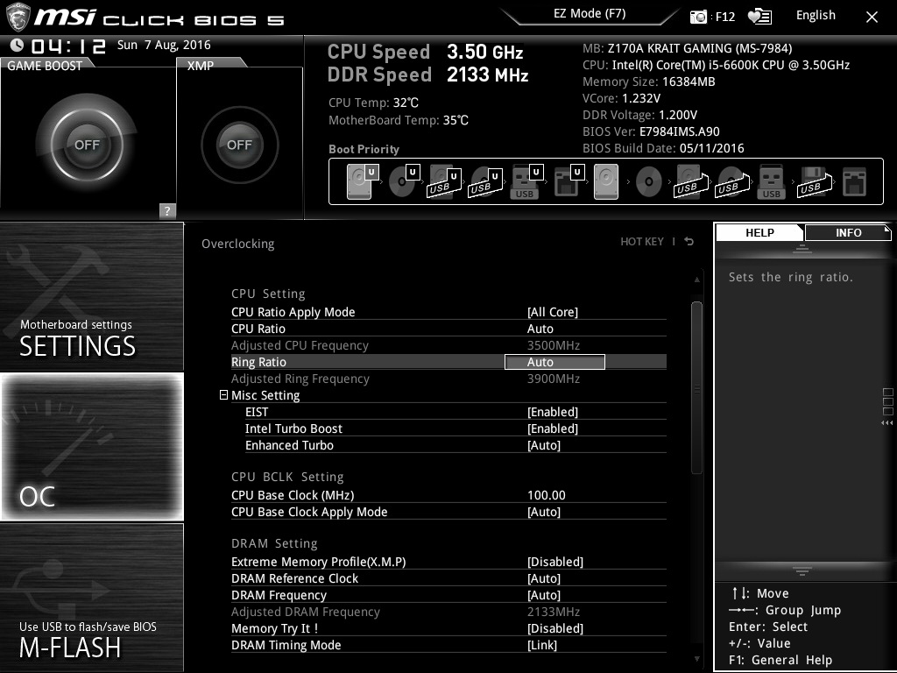Click the small squares on right edge
The width and height of the screenshot is (897, 673).
[887, 401]
